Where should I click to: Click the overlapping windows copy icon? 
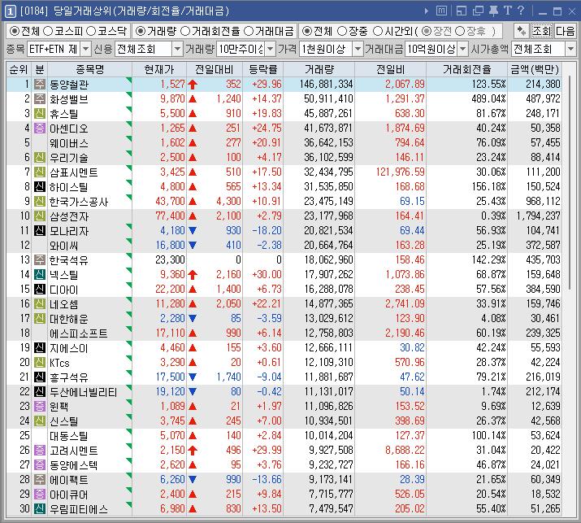(478, 11)
